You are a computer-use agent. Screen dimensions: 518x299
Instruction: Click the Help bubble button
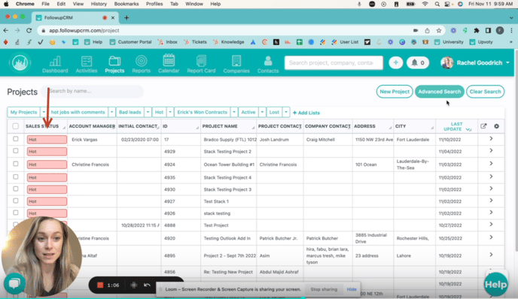click(x=495, y=284)
